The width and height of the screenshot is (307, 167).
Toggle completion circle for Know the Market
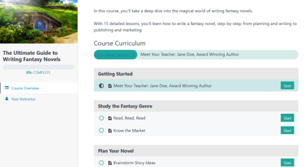(101, 130)
